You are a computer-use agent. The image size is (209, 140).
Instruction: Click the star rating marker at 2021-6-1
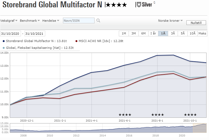pyautogui.click(x=125, y=115)
